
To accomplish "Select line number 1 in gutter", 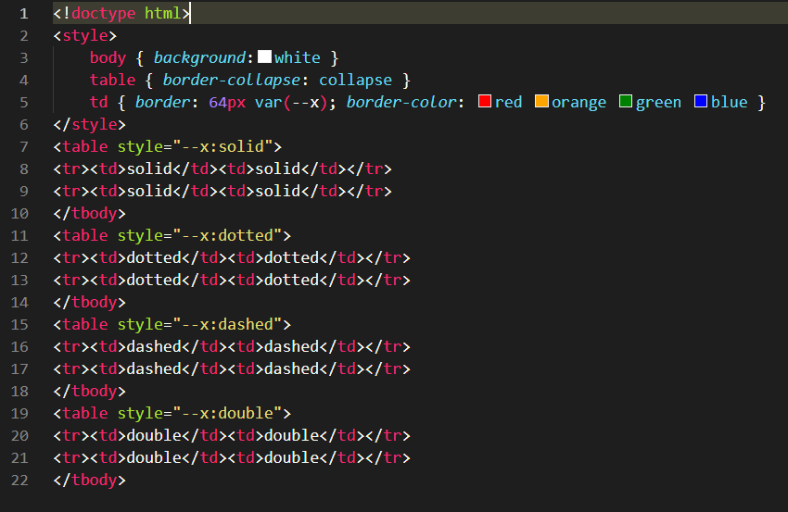I will 23,14.
